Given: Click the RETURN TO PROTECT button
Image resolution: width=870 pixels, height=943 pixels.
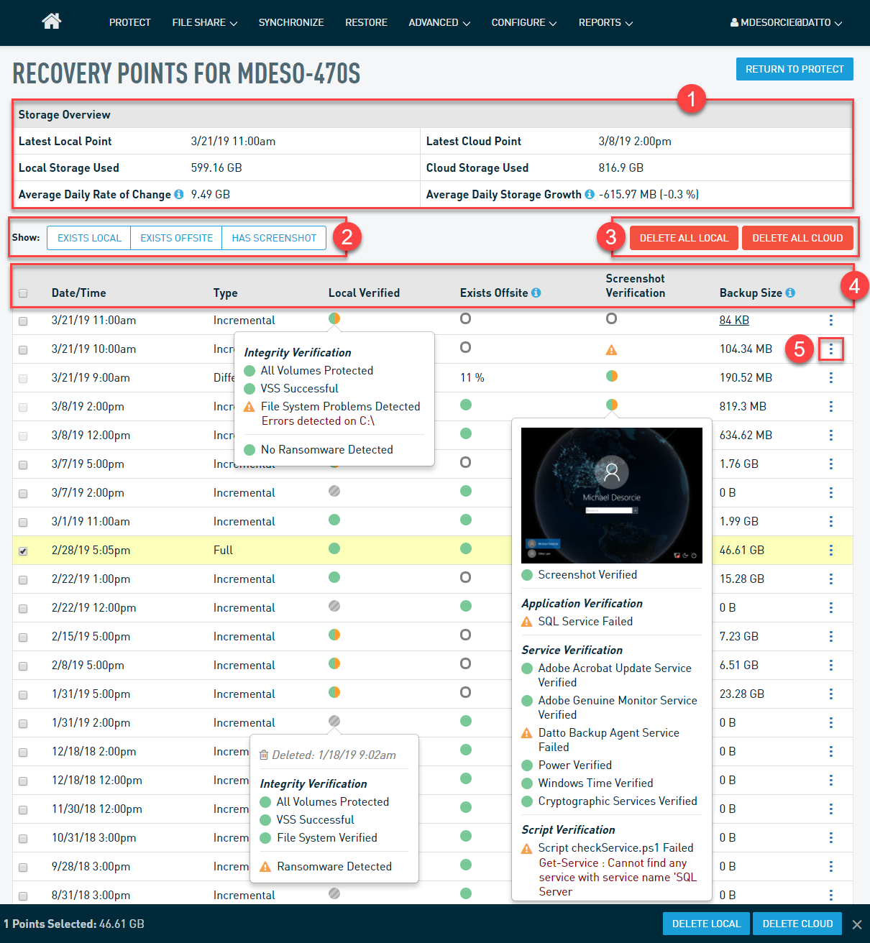Looking at the screenshot, I should tap(794, 68).
